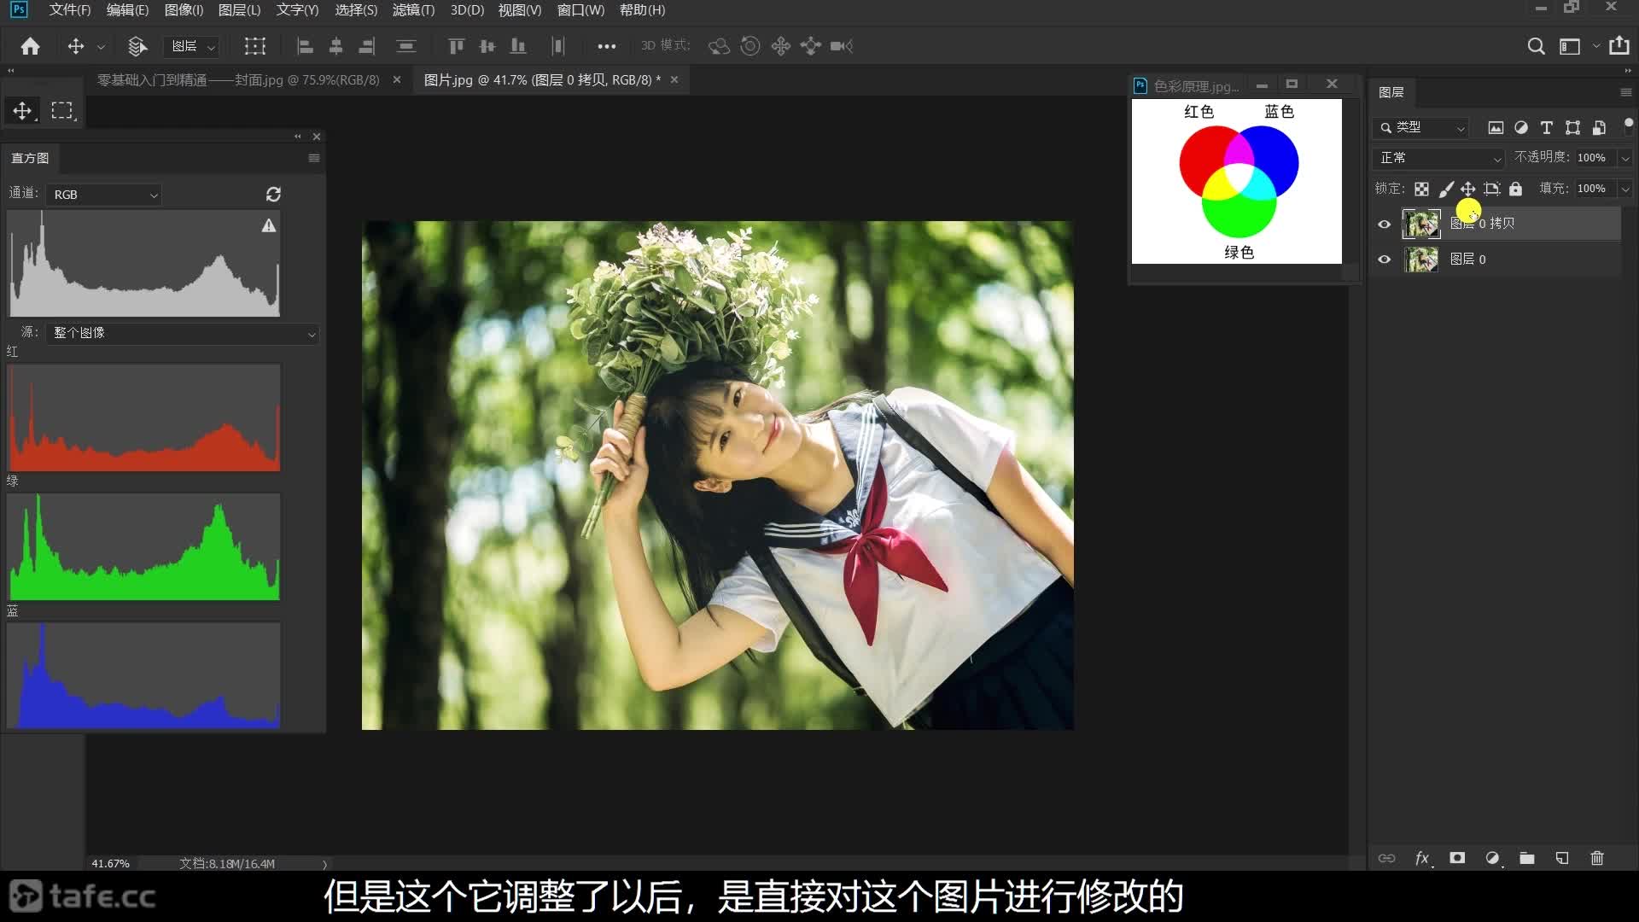
Task: Hide the 图层 0 拷贝 layer
Action: pyautogui.click(x=1385, y=224)
